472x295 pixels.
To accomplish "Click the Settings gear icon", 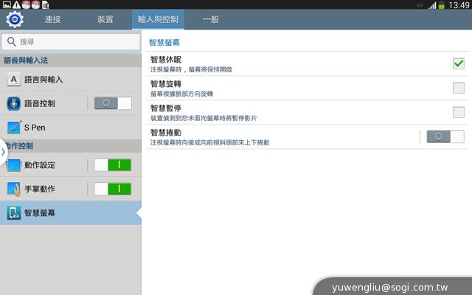I will pos(15,18).
